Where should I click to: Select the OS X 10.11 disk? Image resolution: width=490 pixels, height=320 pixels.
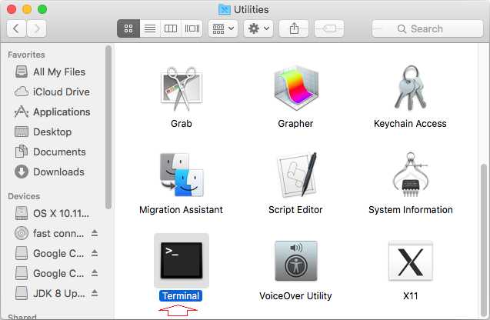tap(52, 213)
